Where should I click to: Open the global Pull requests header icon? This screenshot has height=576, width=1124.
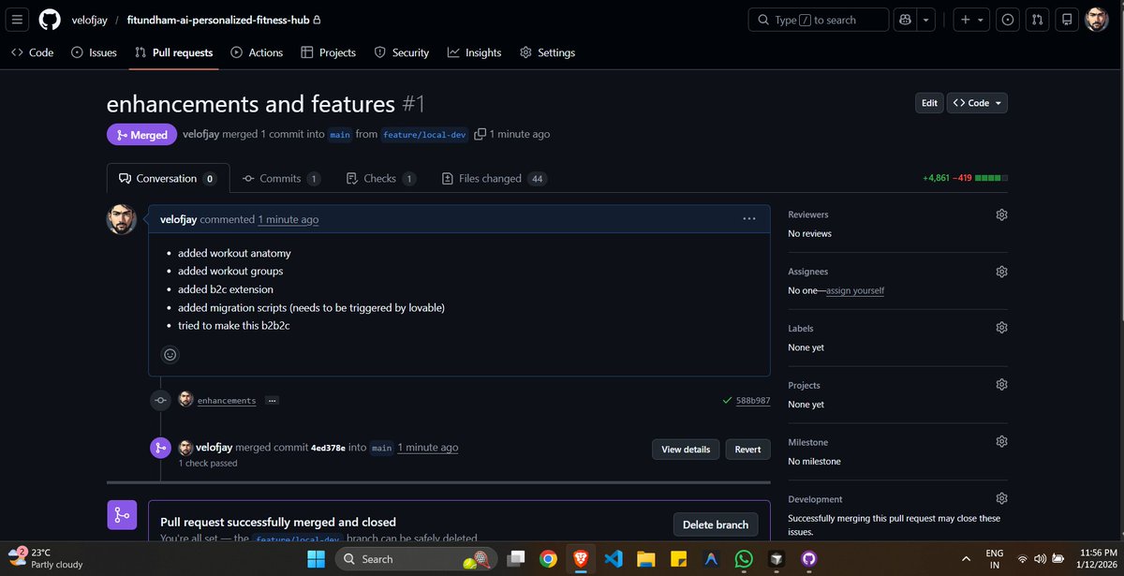[1037, 20]
